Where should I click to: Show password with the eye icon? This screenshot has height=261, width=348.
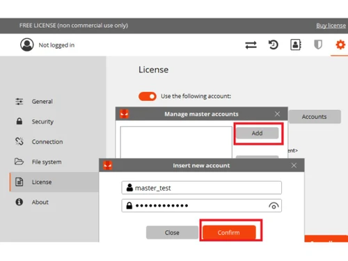click(274, 206)
